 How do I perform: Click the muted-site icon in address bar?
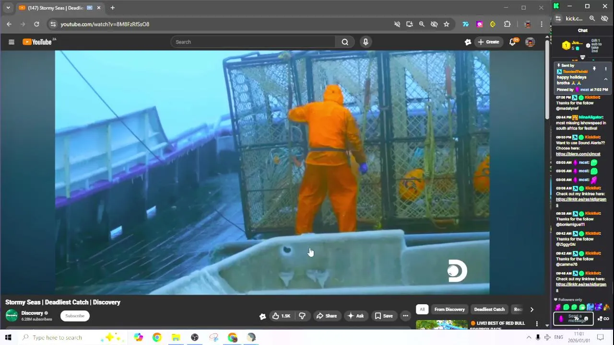397,24
